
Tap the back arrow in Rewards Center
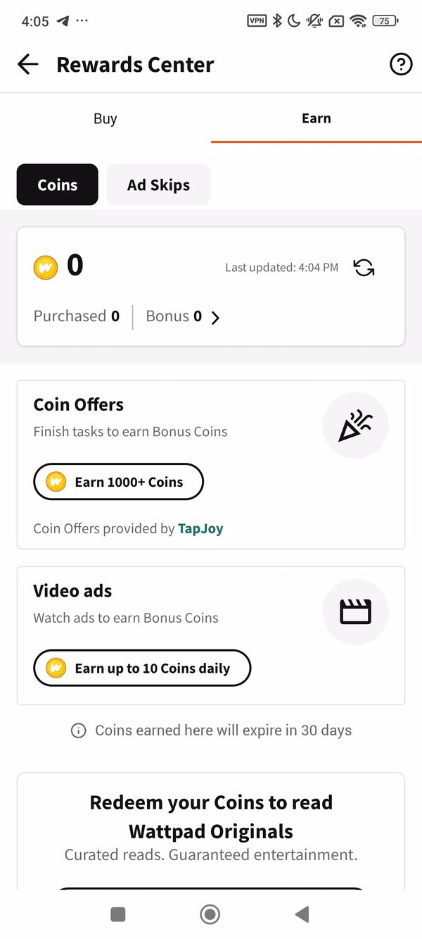[x=28, y=65]
